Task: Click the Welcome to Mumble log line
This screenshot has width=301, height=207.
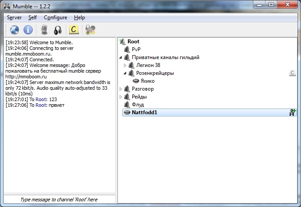Action: click(39, 42)
